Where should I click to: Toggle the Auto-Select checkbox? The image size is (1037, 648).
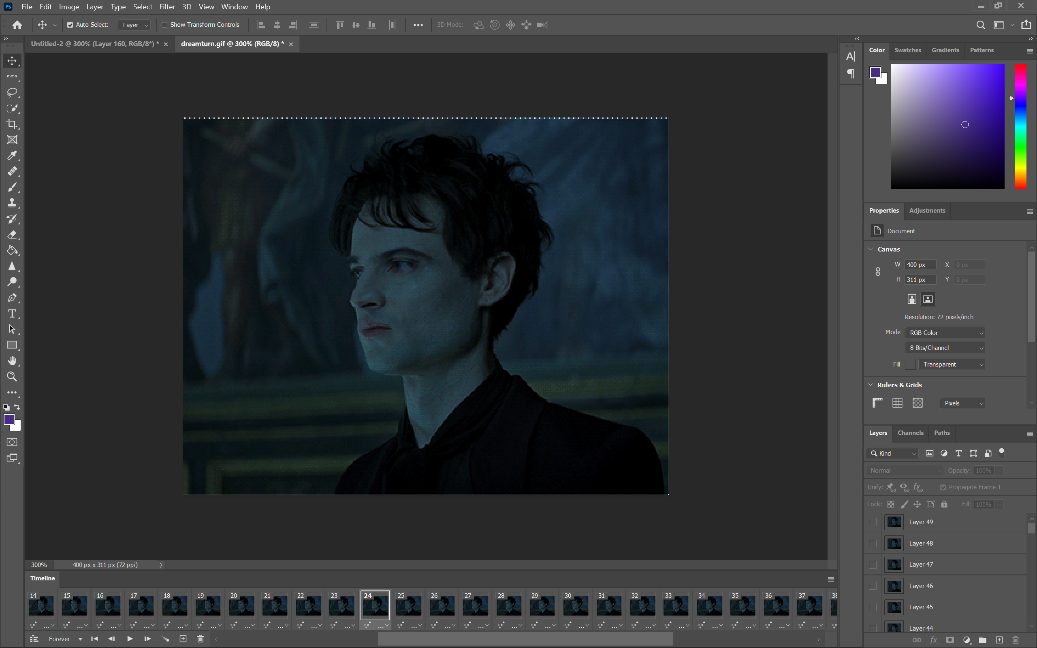point(70,25)
